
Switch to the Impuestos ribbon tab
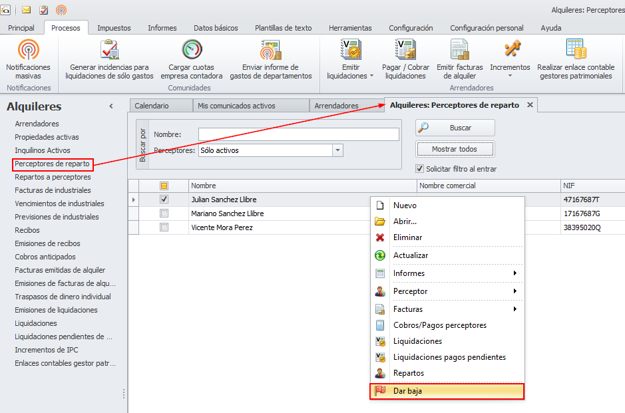pos(114,28)
